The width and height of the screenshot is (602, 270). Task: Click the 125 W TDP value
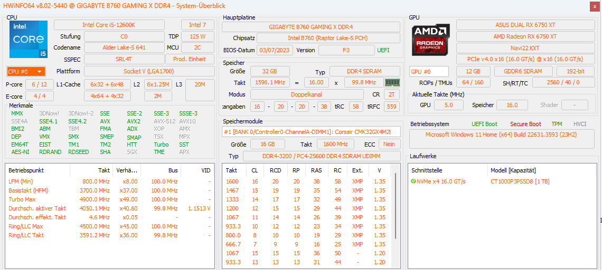pyautogui.click(x=197, y=36)
